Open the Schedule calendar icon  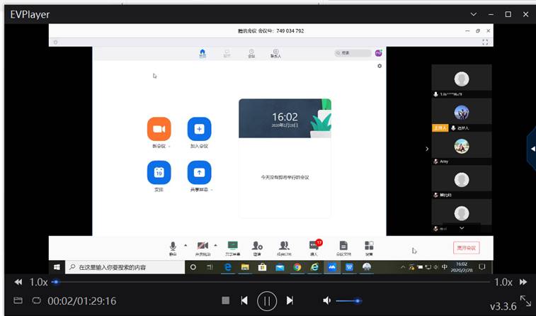[159, 172]
